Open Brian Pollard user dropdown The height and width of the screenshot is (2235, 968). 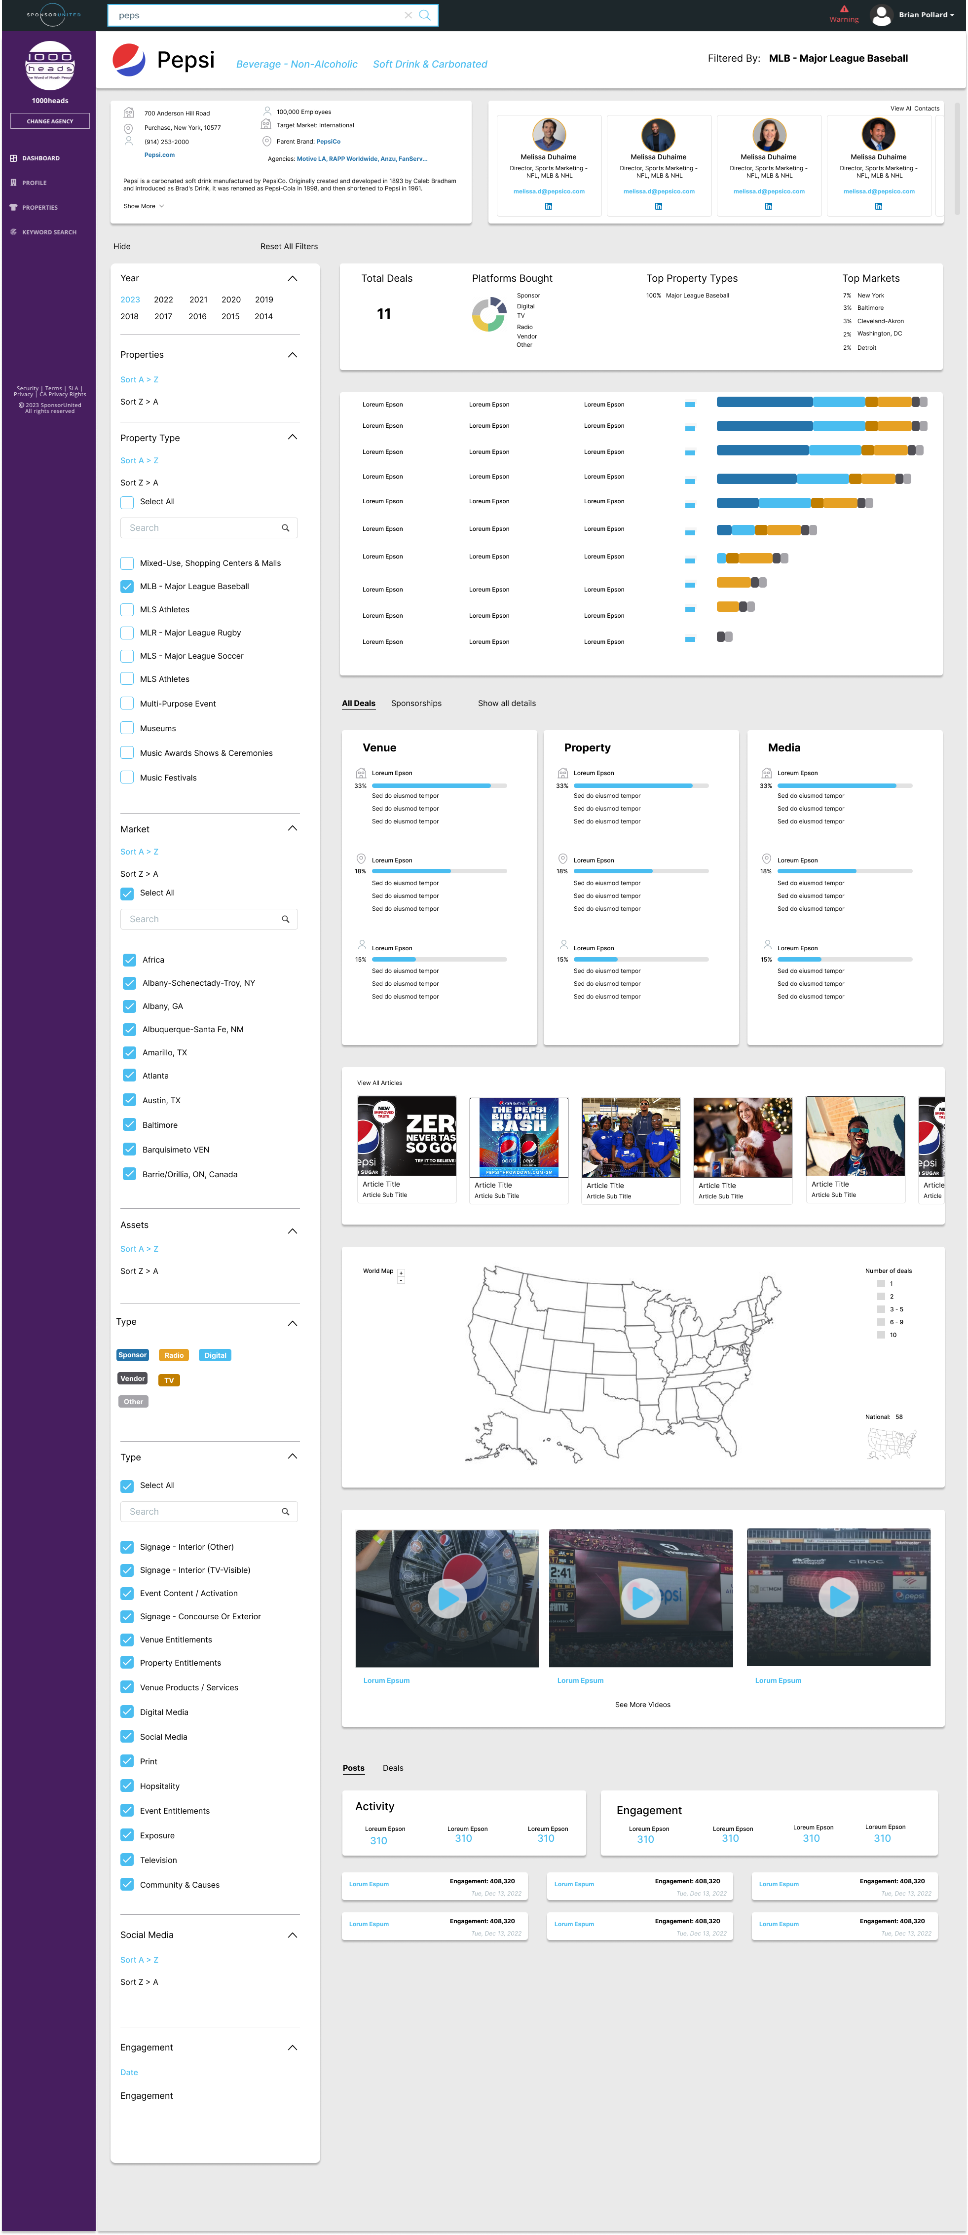click(x=926, y=15)
